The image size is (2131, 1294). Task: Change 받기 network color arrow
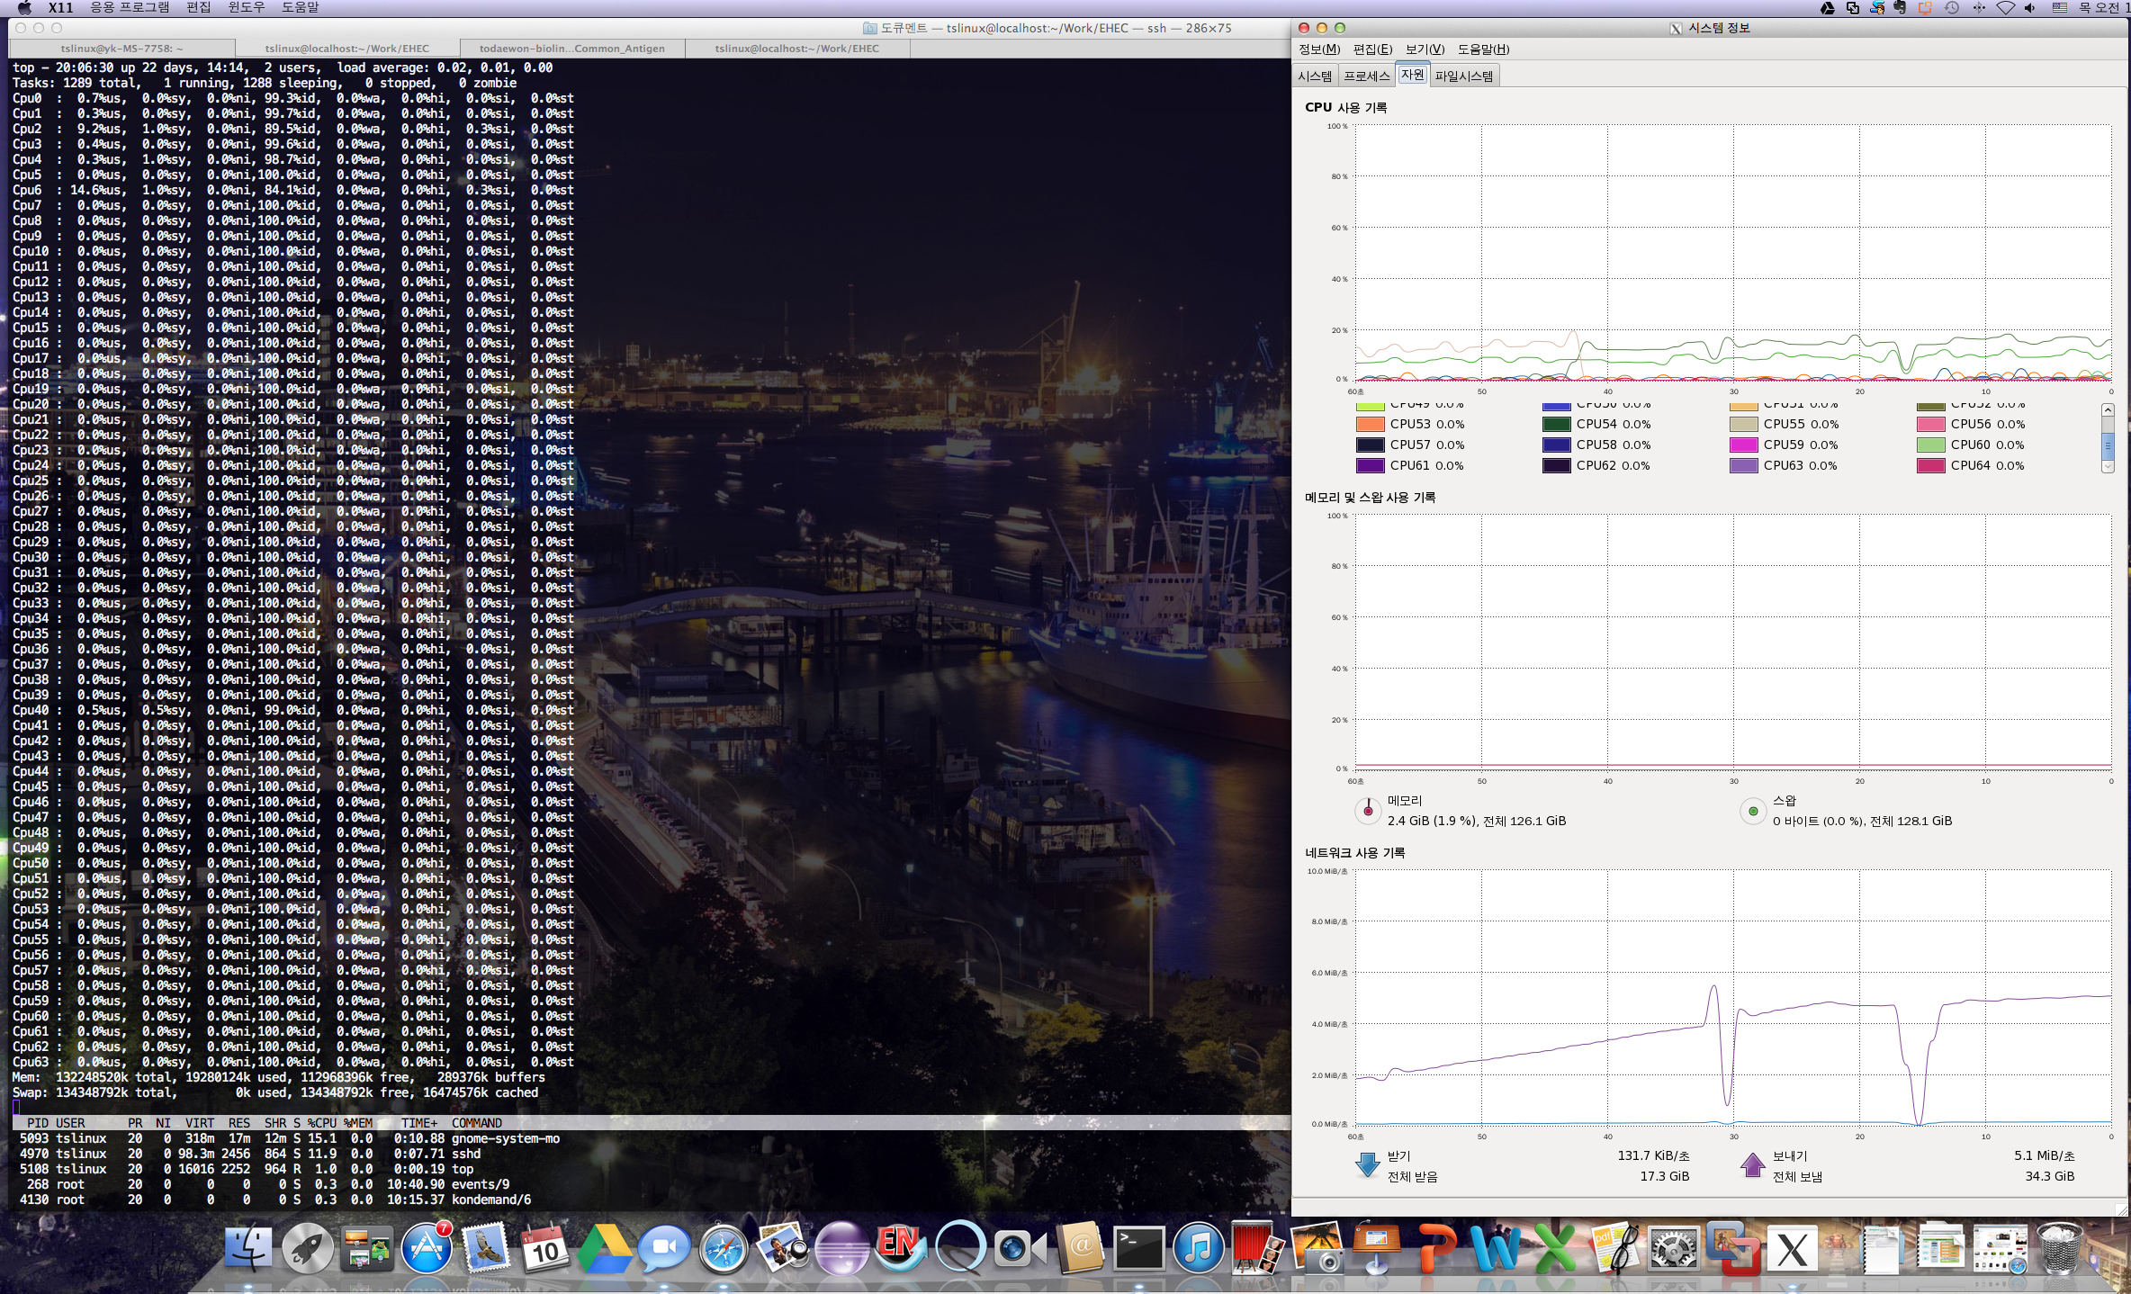point(1368,1165)
